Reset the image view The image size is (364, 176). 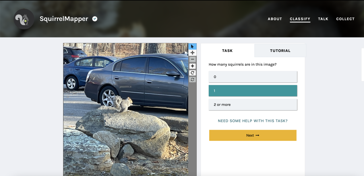[193, 79]
